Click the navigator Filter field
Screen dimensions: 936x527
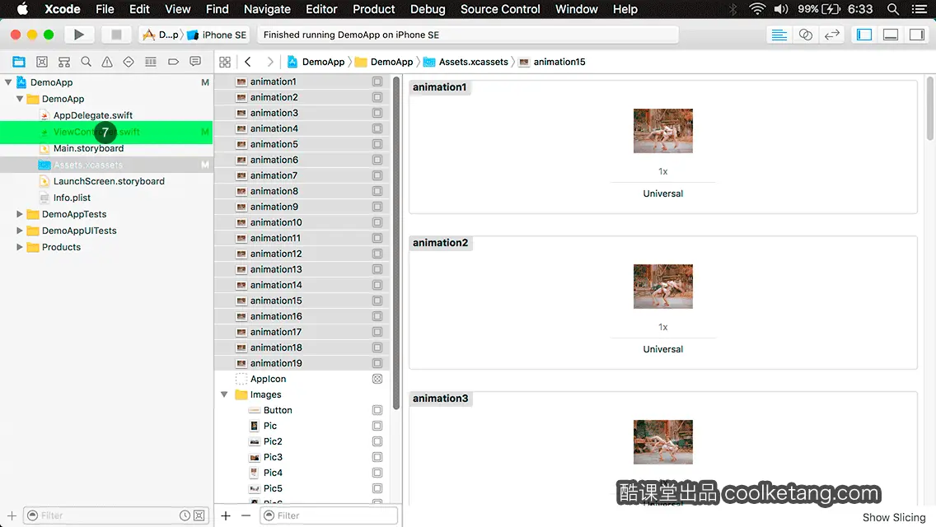115,515
